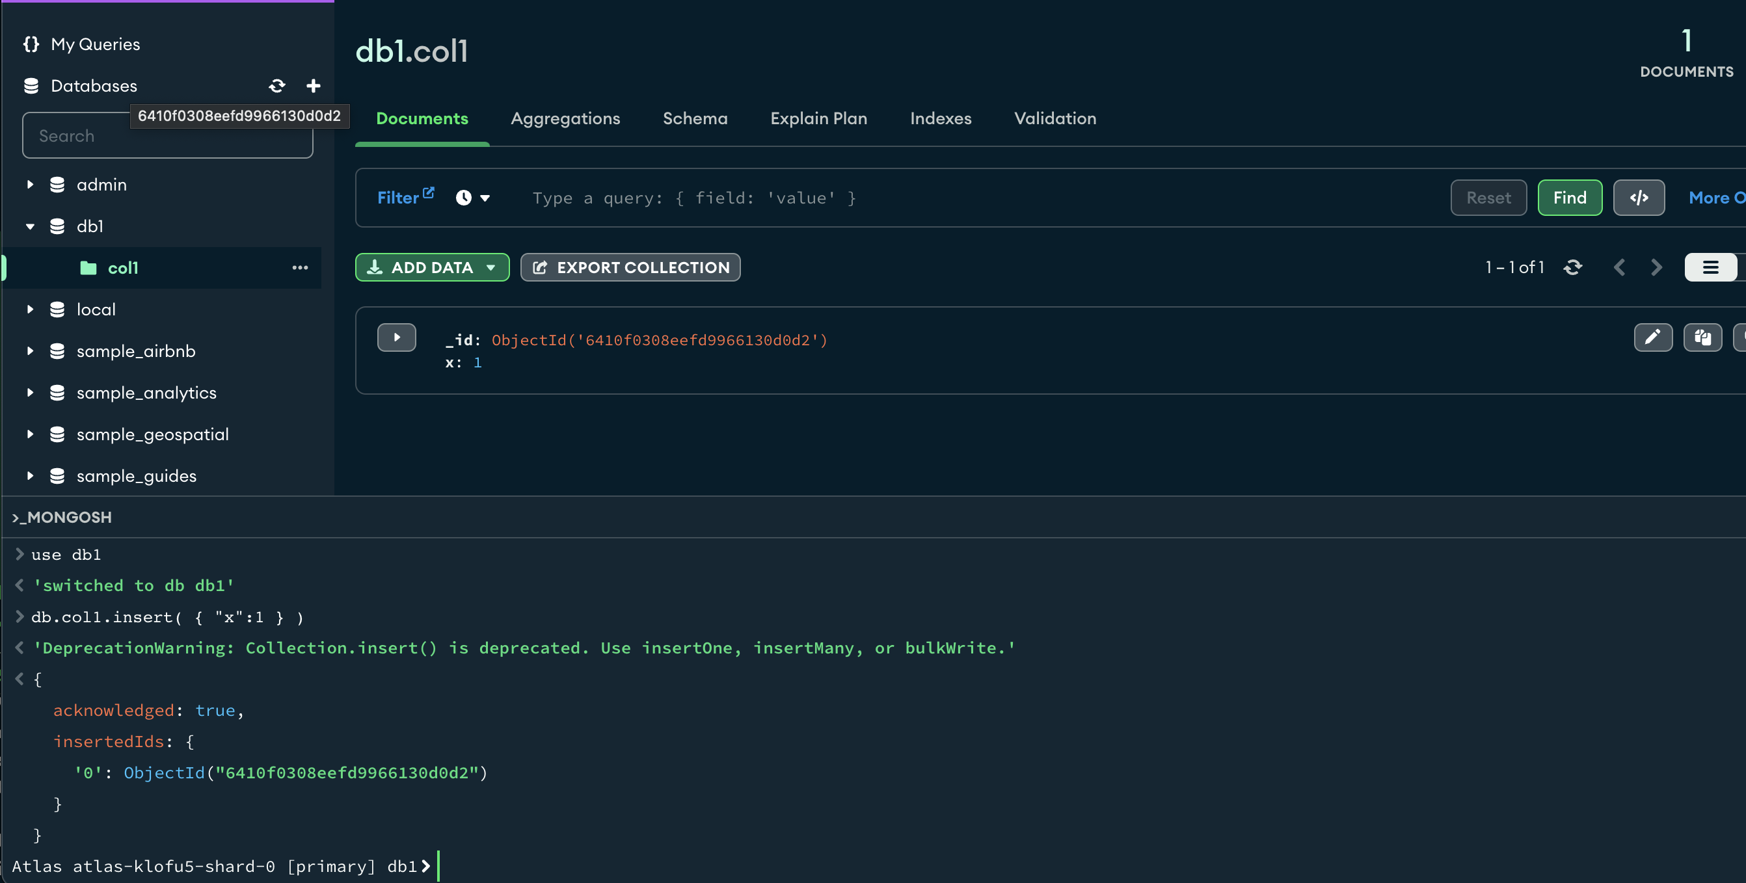Click the pencil edit document icon
This screenshot has width=1746, height=883.
click(1652, 337)
